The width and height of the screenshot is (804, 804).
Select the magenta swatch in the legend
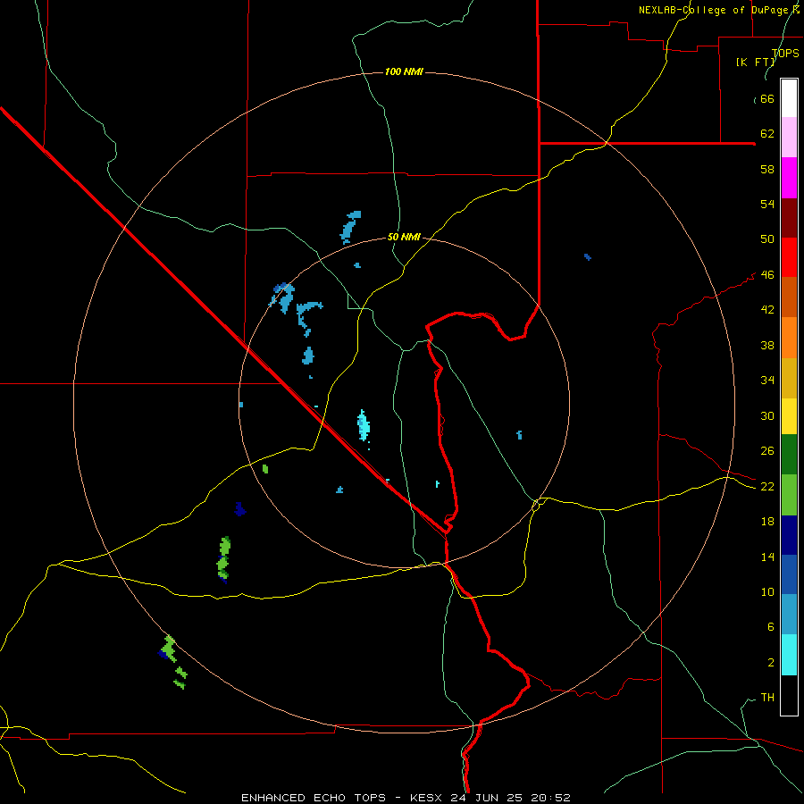coord(789,178)
